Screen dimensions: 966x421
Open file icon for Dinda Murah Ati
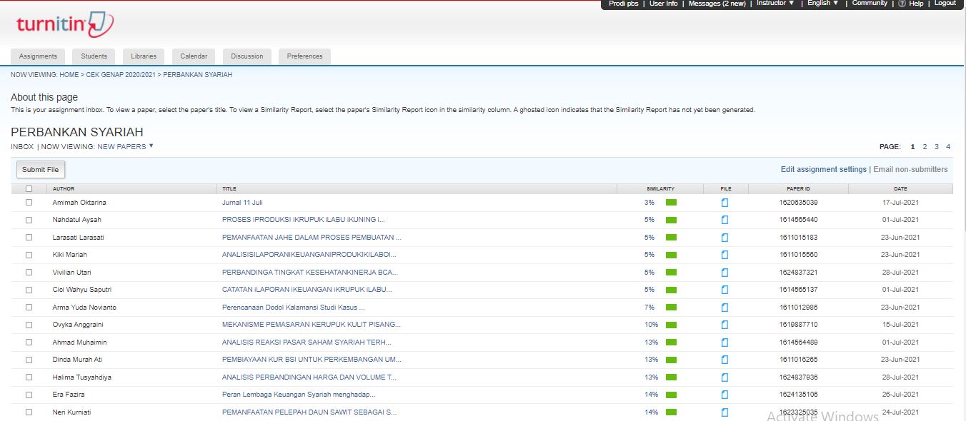[724, 360]
